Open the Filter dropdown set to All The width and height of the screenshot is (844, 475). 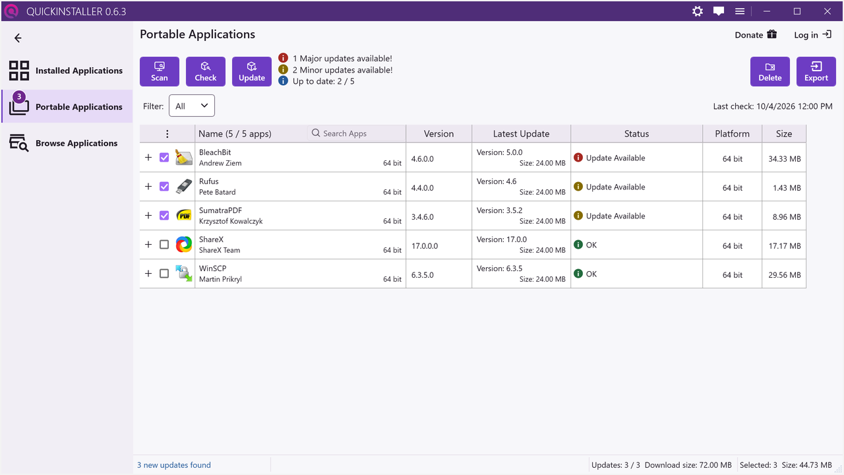[x=192, y=106]
